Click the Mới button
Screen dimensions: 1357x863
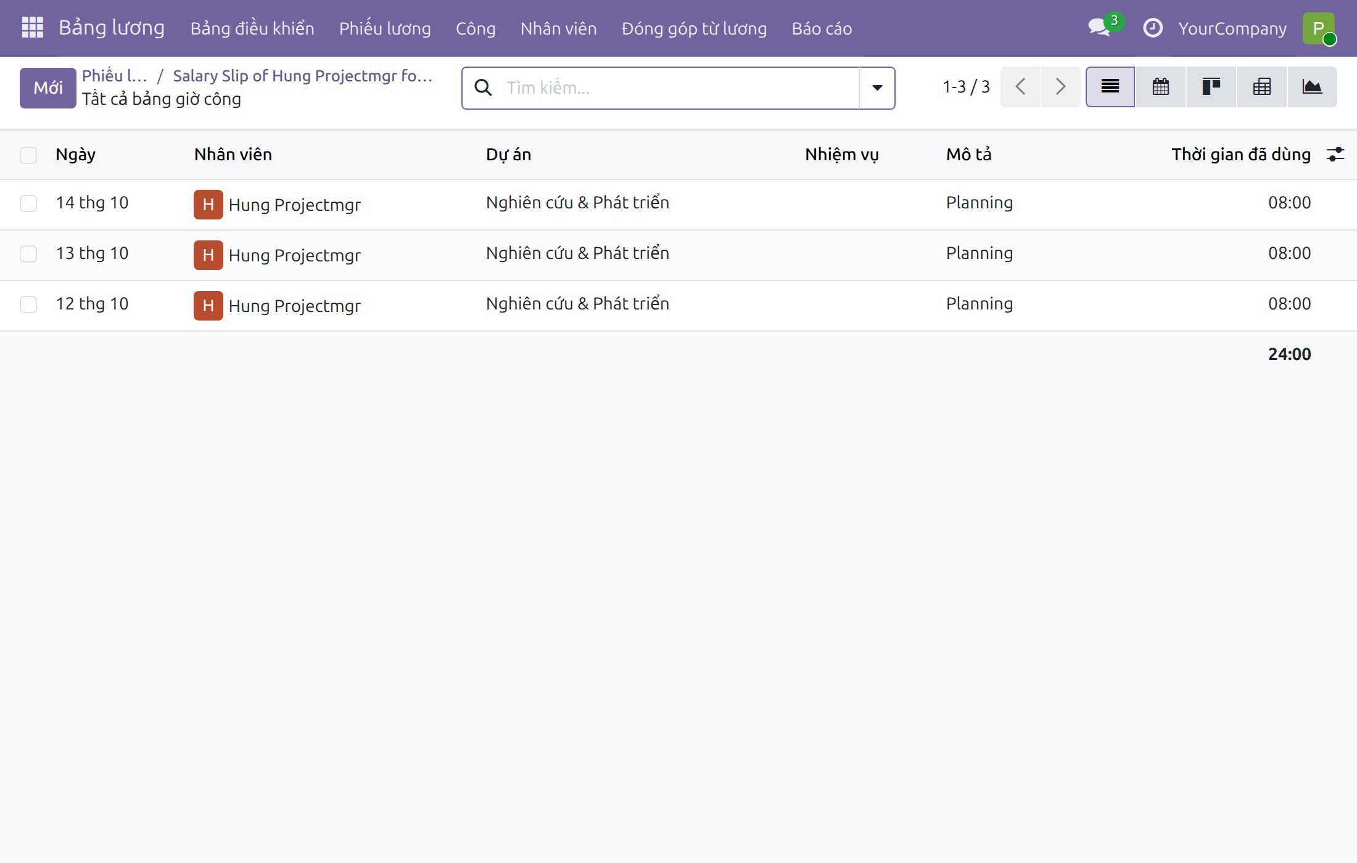coord(48,88)
